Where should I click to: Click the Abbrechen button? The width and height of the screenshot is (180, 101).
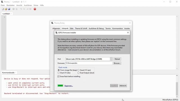pos(123,86)
